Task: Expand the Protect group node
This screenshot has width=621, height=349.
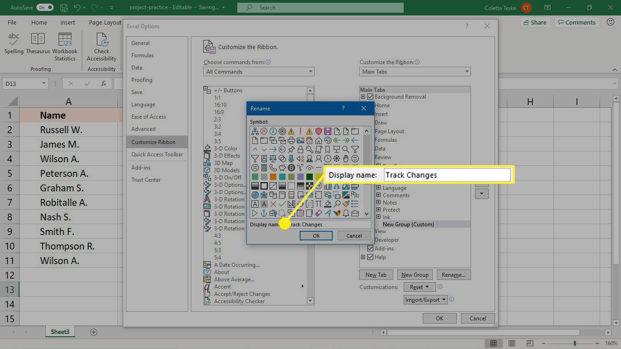Action: [378, 210]
